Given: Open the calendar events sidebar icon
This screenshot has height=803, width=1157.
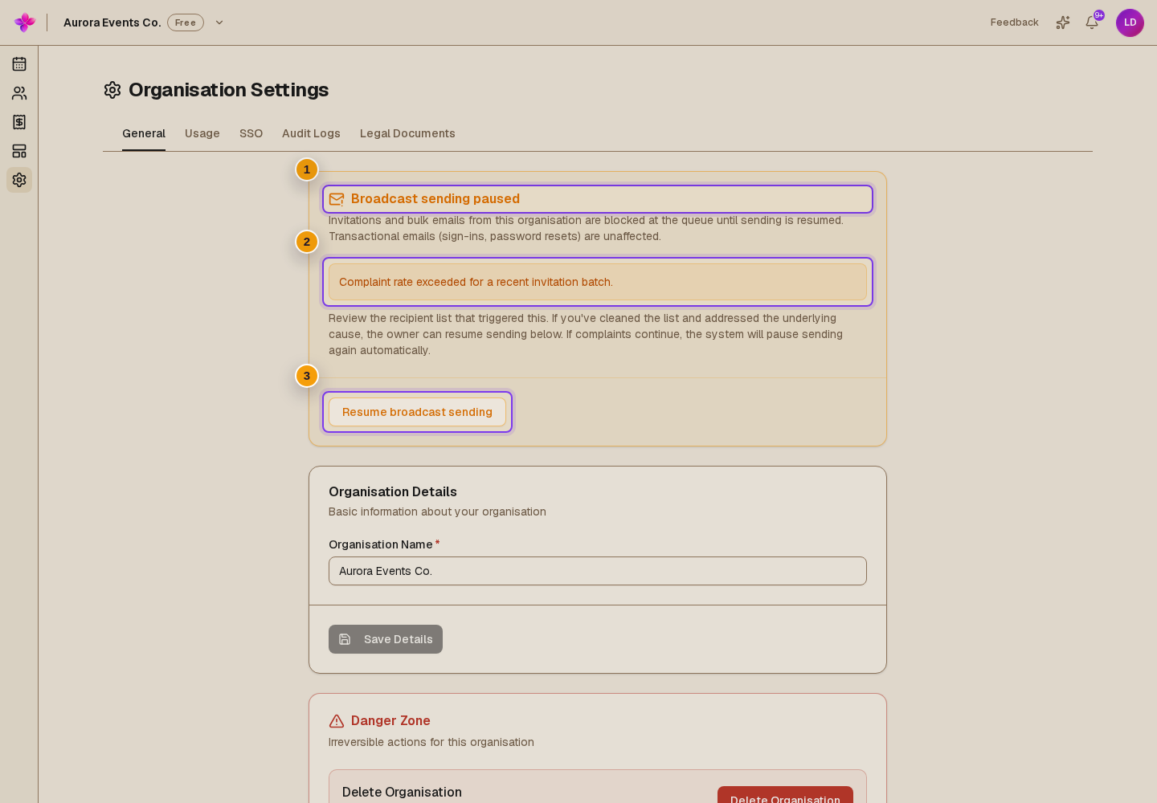Looking at the screenshot, I should pos(19,64).
